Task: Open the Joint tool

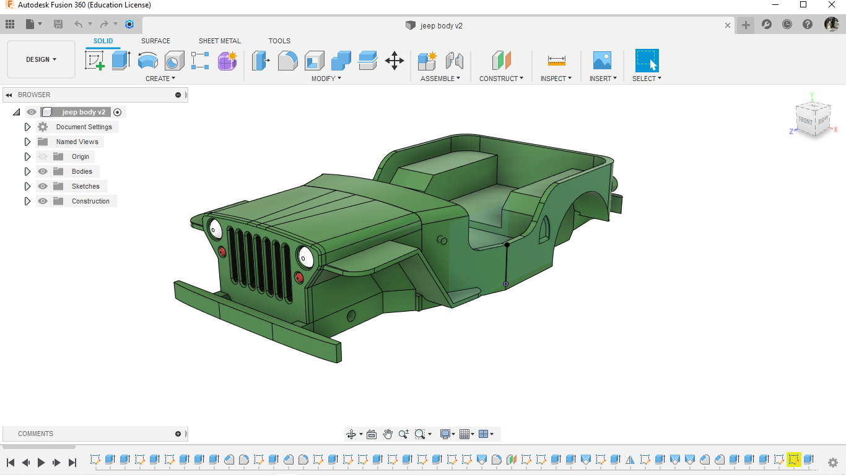Action: pyautogui.click(x=455, y=61)
